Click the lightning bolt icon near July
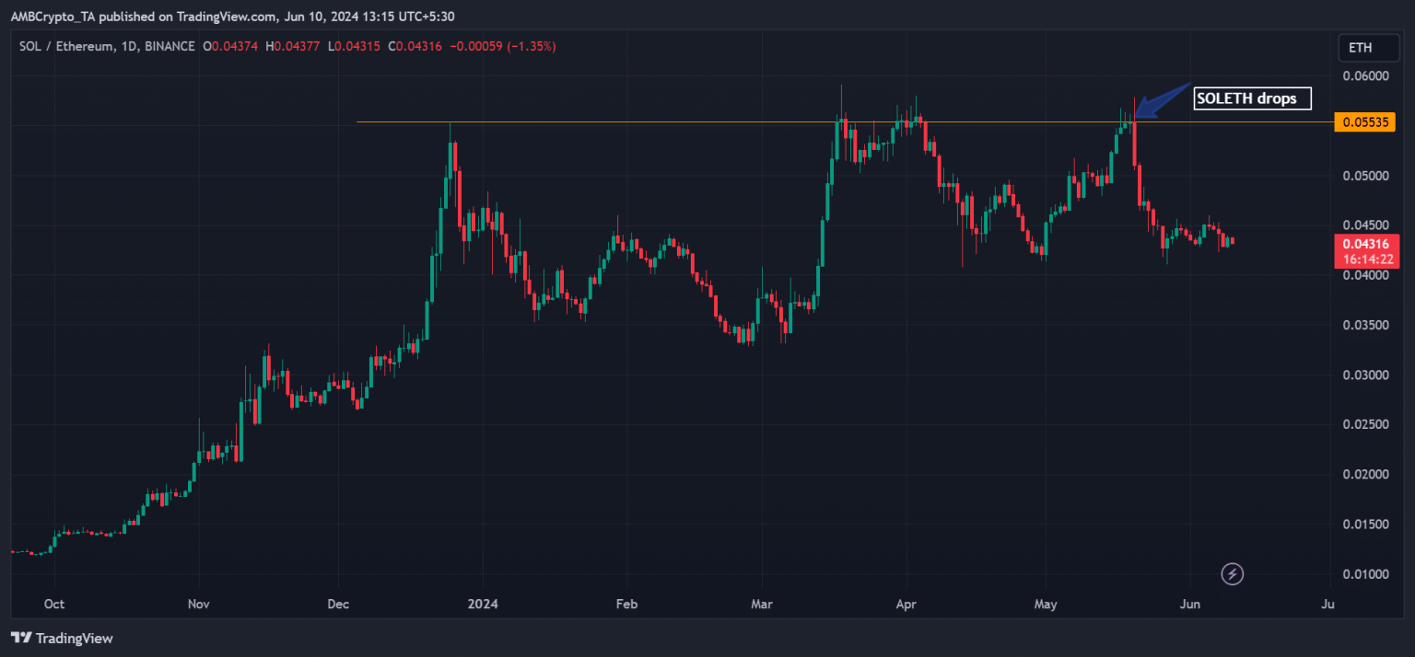 (x=1233, y=574)
